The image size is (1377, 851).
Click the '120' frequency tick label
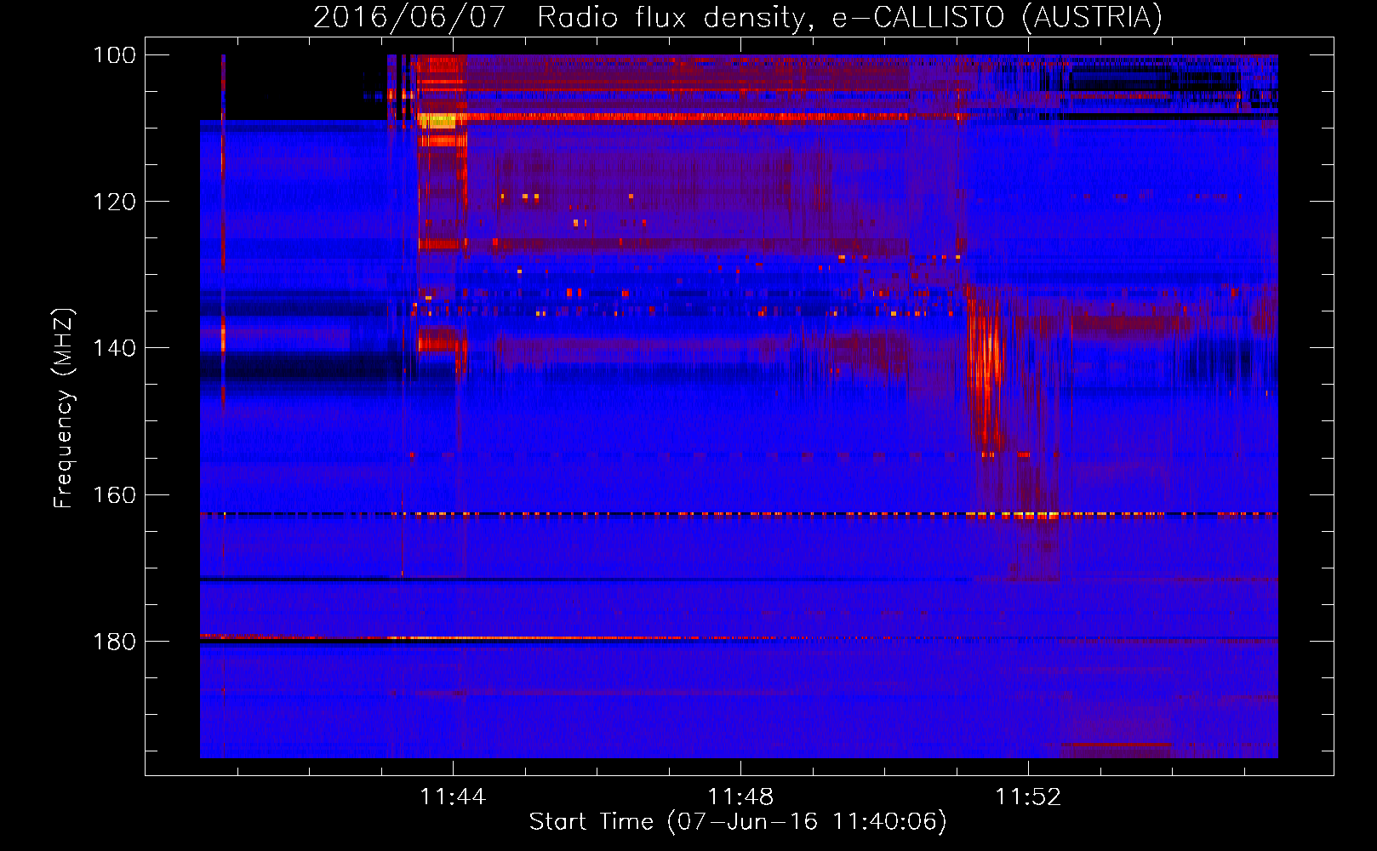coord(115,202)
